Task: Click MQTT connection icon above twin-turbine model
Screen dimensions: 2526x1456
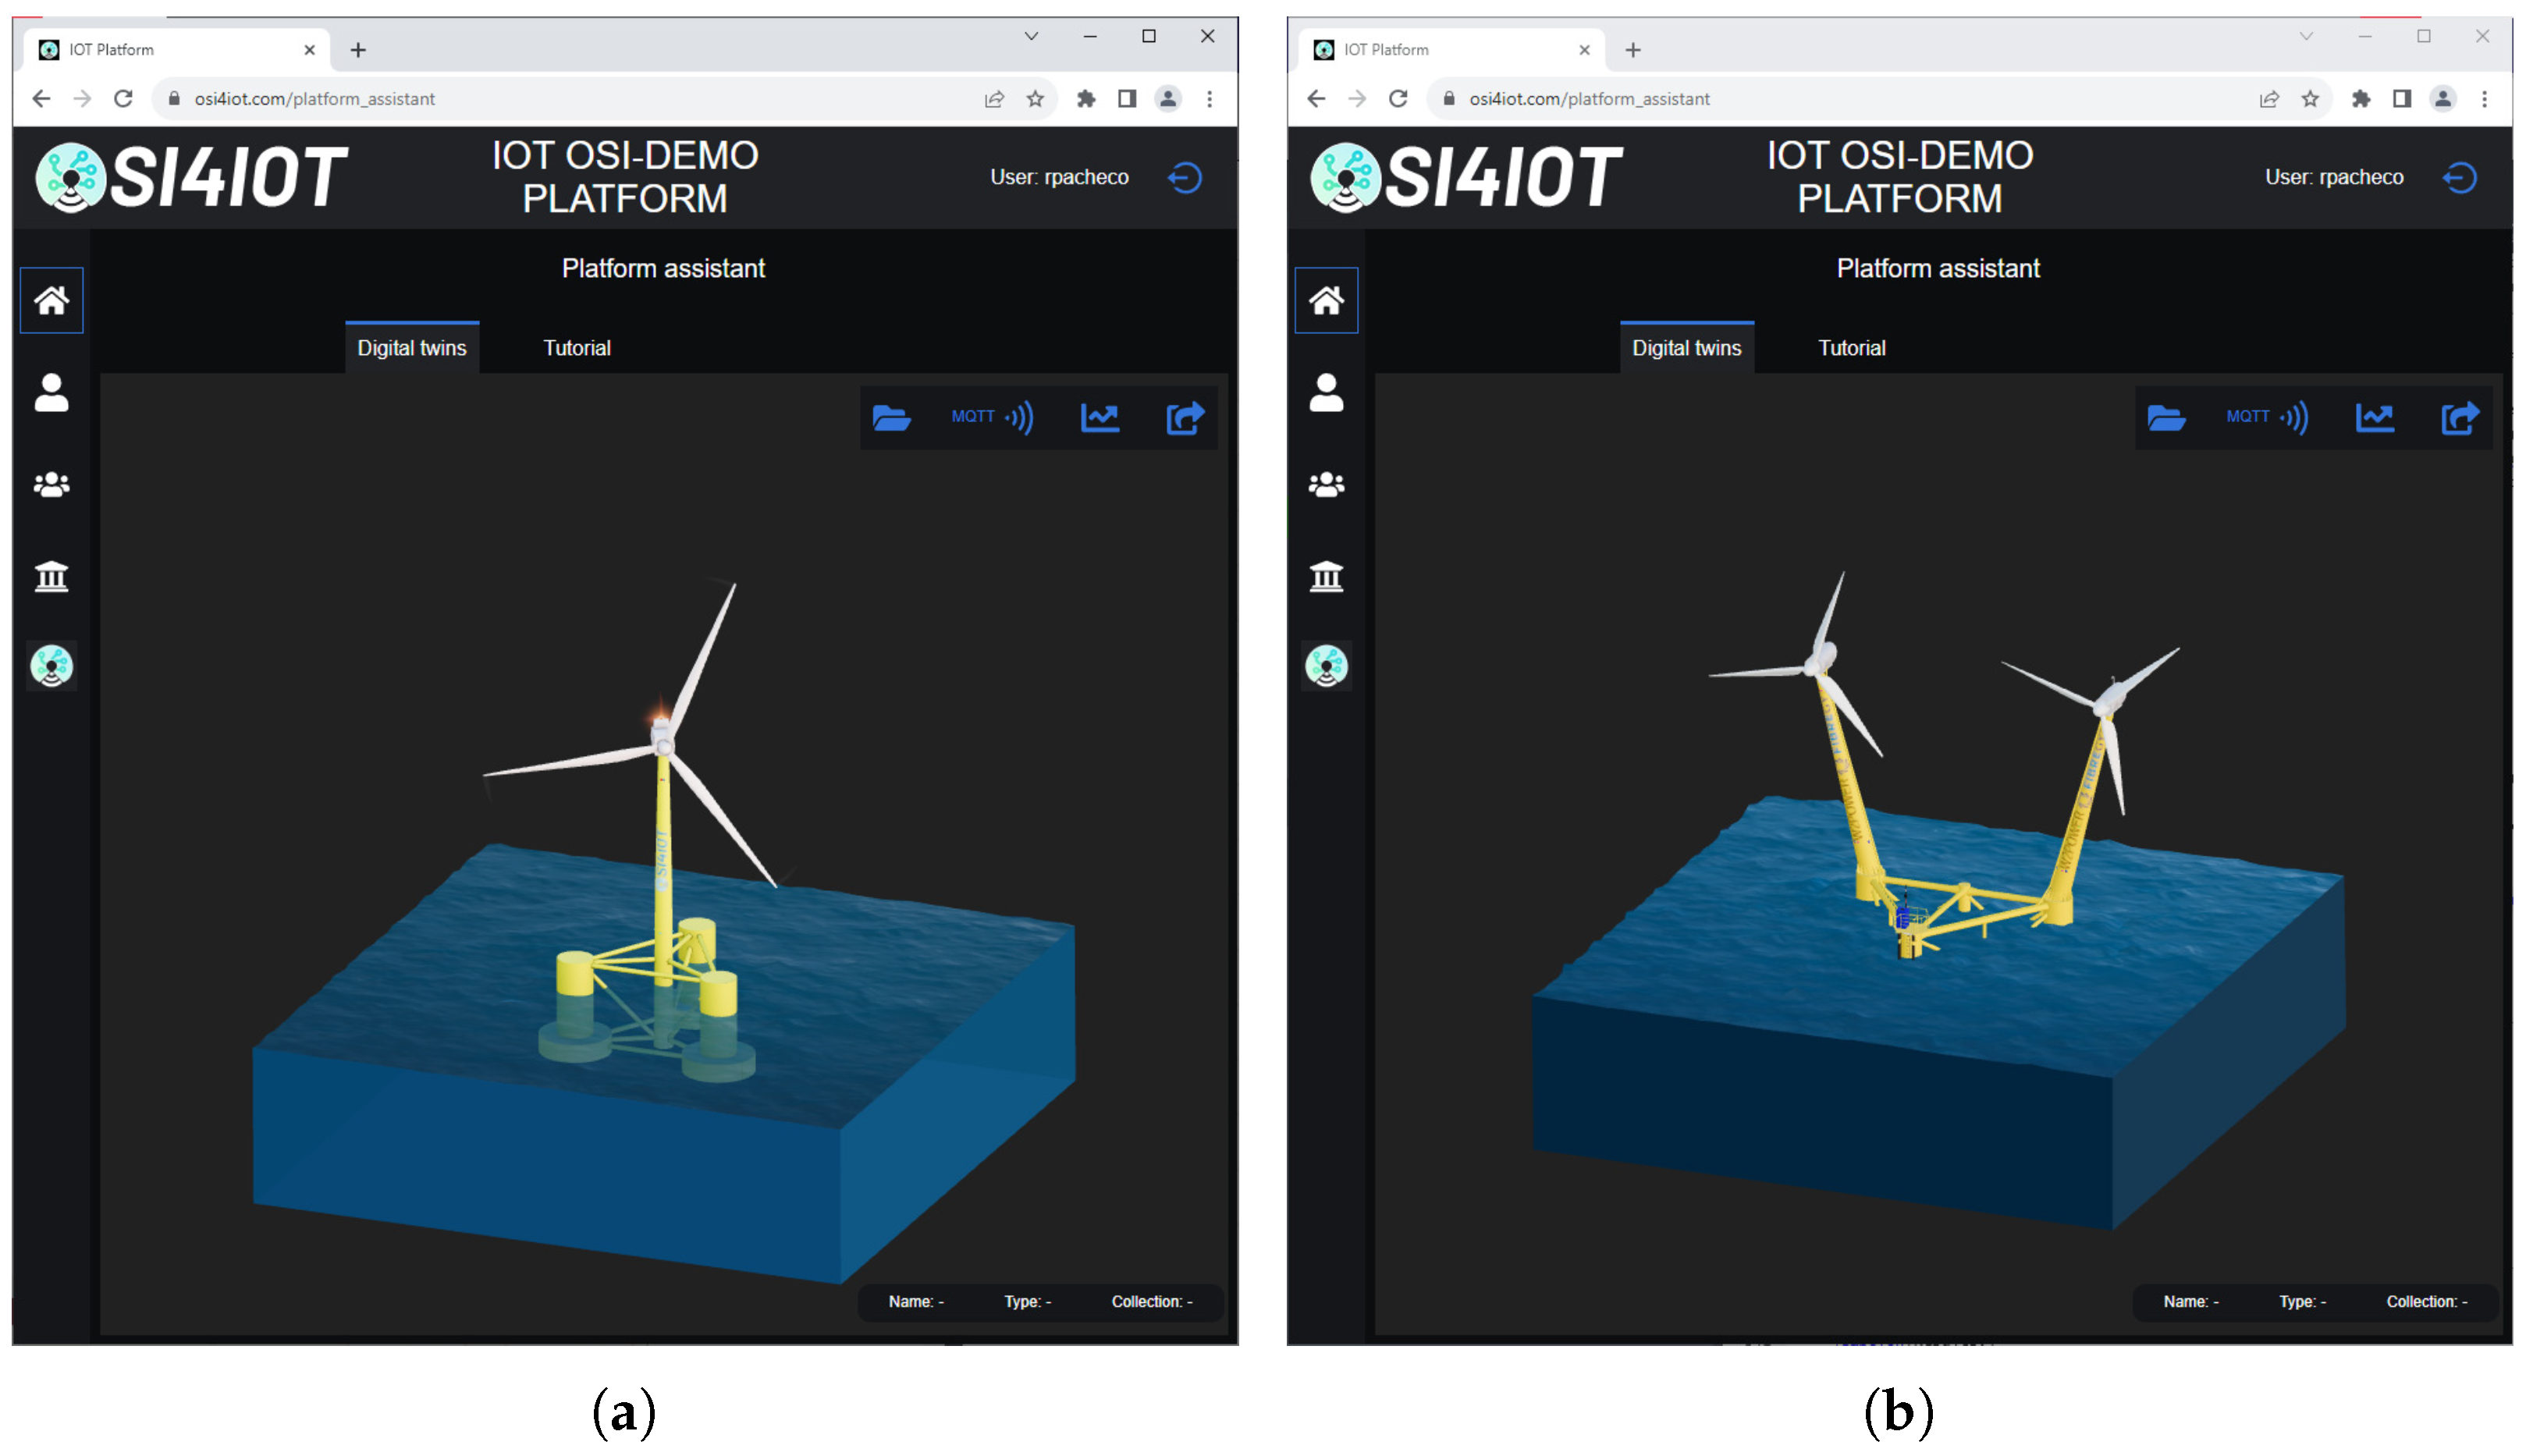Action: [2267, 417]
